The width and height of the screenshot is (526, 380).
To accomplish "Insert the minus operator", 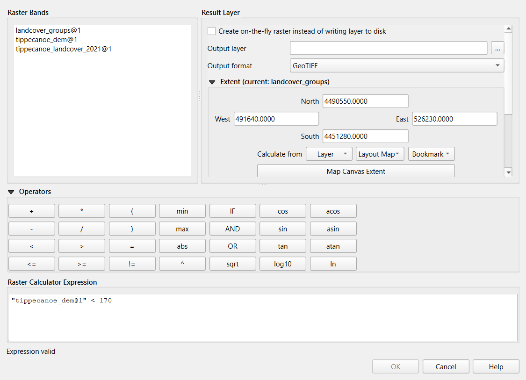I will (31, 229).
